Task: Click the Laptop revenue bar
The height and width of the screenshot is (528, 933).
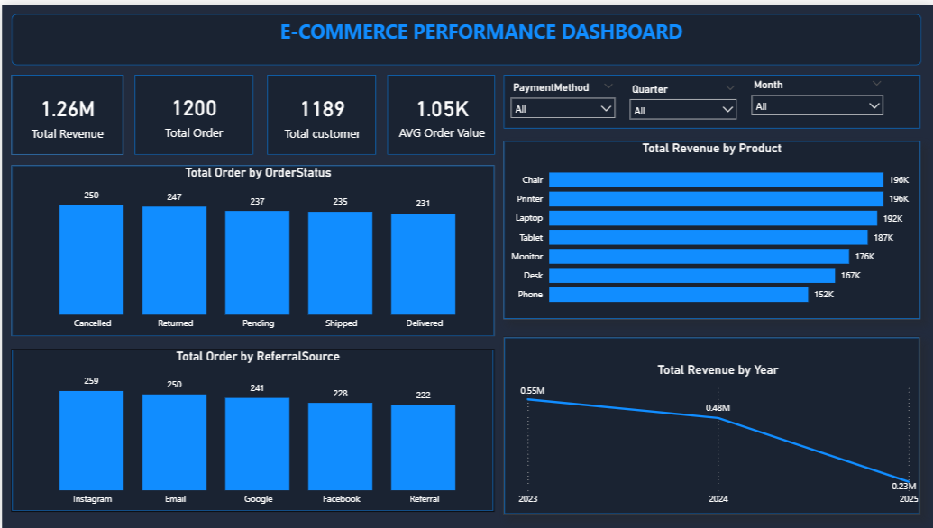Action: [713, 218]
